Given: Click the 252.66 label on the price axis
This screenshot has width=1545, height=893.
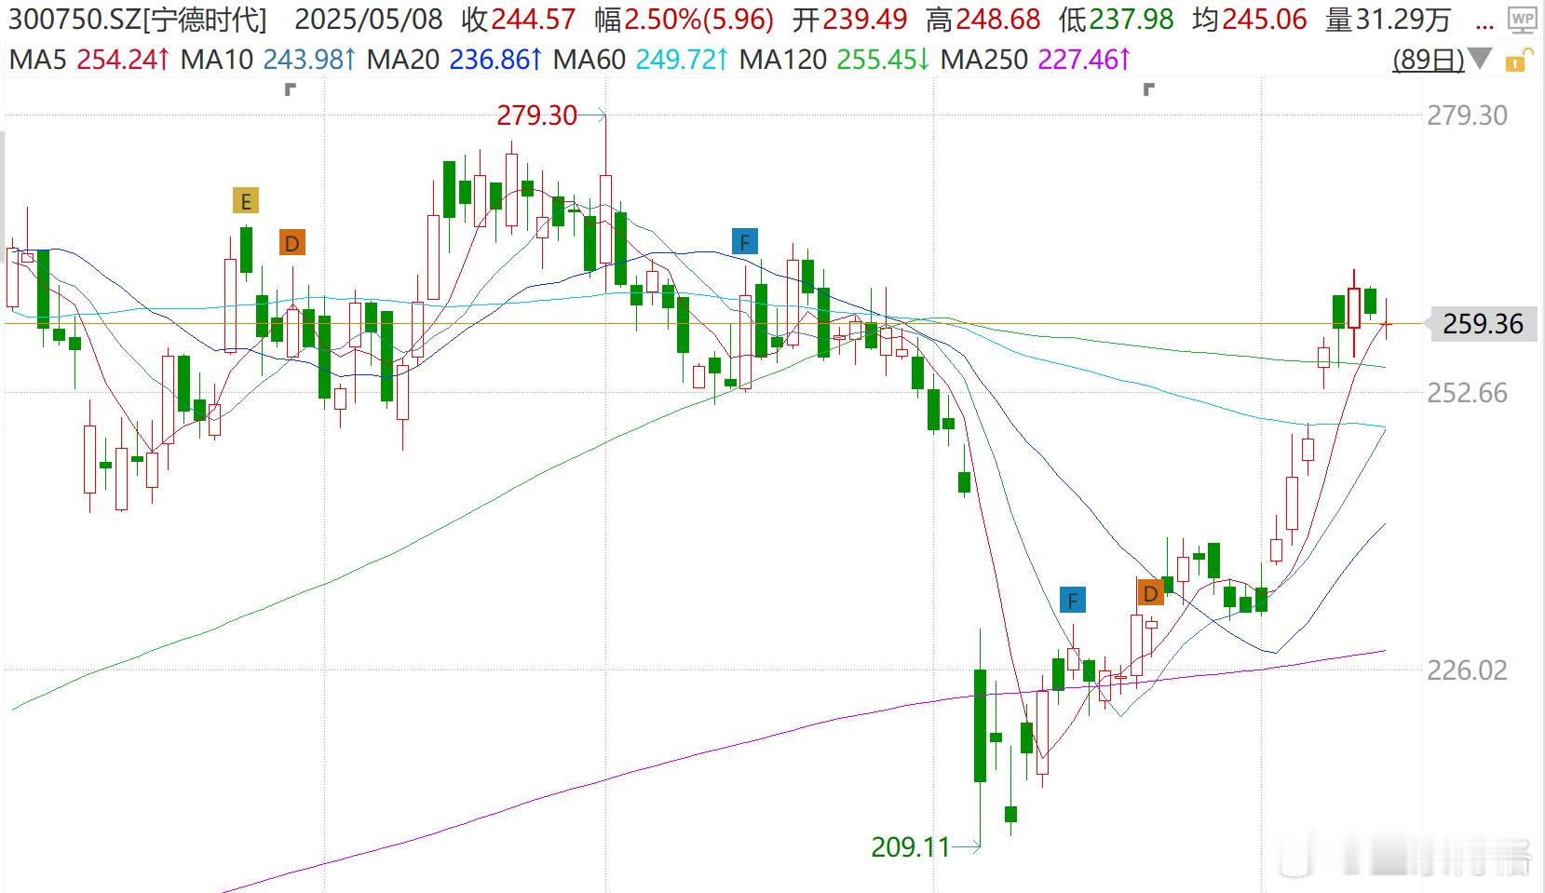Looking at the screenshot, I should [x=1467, y=393].
